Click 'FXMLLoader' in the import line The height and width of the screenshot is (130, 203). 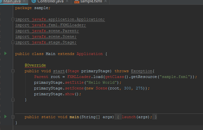(x=72, y=25)
